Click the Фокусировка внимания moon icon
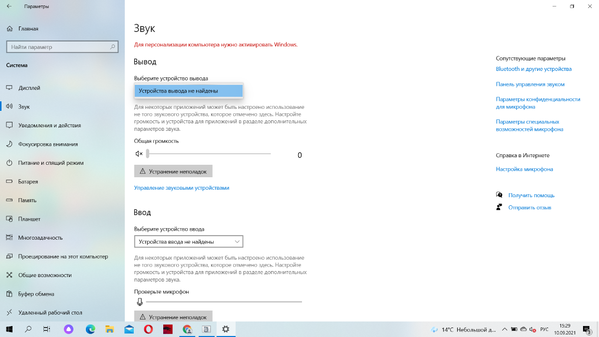Screen dimensions: 599x337 coord(9,144)
